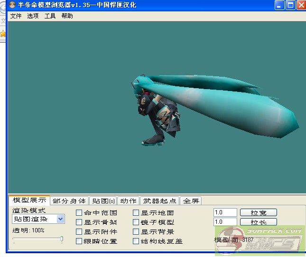This screenshot has width=306, height=257.
Task: Open the 帮助 menu
Action: click(x=67, y=16)
